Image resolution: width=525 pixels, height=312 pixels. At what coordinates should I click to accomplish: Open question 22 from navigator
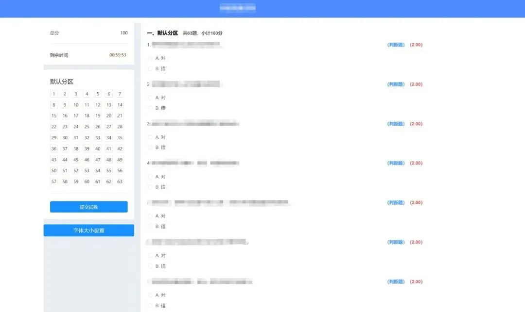tap(53, 127)
